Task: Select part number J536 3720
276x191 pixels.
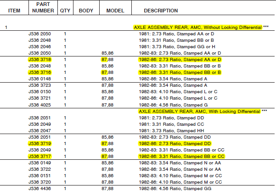Action: (x=39, y=182)
